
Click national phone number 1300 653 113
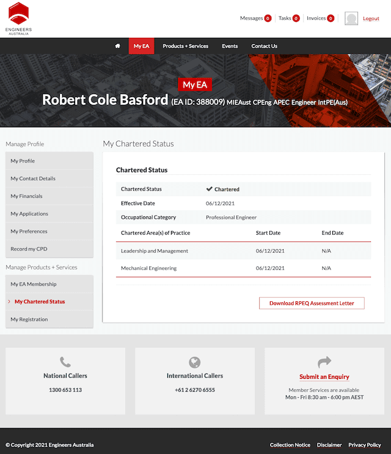(x=65, y=390)
